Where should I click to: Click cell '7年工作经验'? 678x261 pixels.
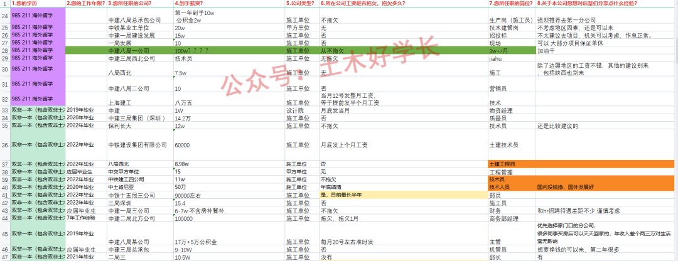[86, 218]
